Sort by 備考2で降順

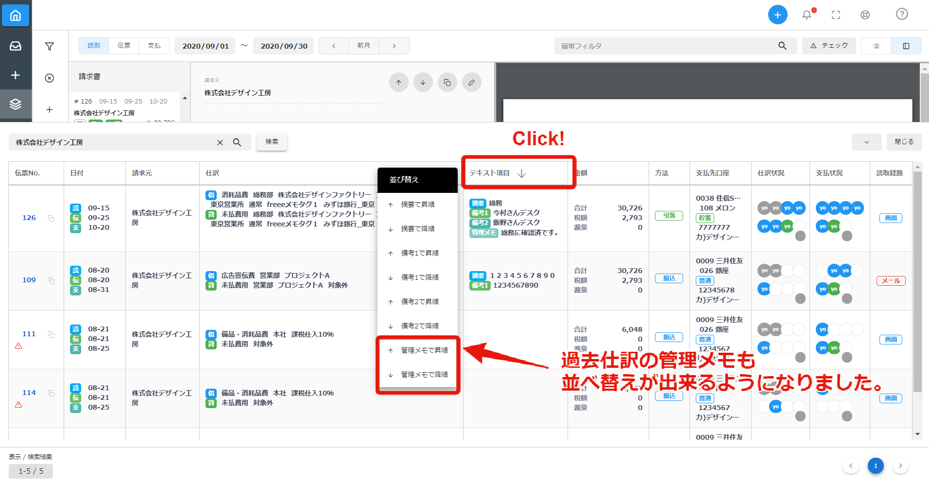[417, 326]
